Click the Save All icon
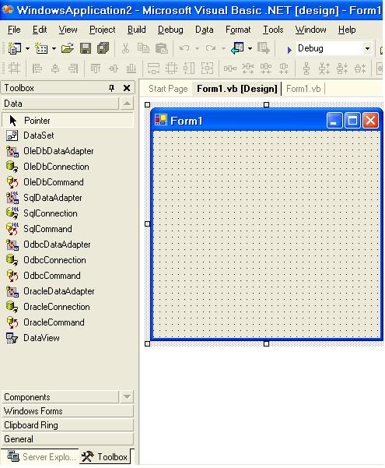This screenshot has width=385, height=468. pyautogui.click(x=103, y=48)
